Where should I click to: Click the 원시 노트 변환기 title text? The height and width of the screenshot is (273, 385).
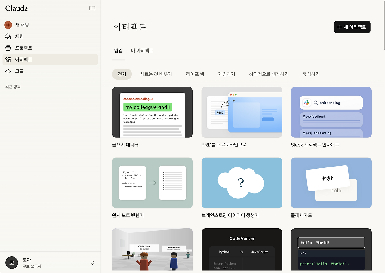128,216
